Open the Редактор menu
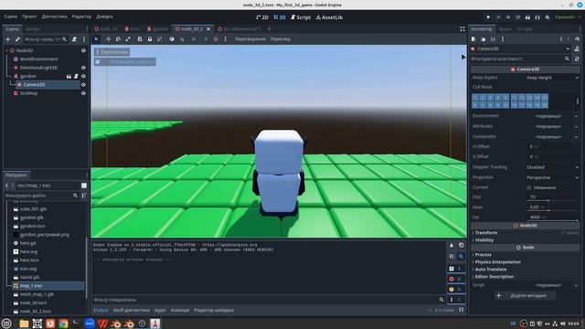 (81, 16)
